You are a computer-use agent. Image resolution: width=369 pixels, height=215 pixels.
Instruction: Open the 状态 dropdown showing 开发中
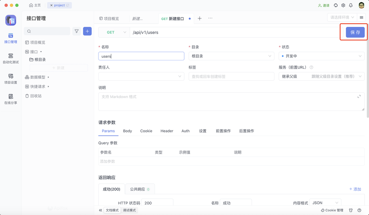point(321,56)
